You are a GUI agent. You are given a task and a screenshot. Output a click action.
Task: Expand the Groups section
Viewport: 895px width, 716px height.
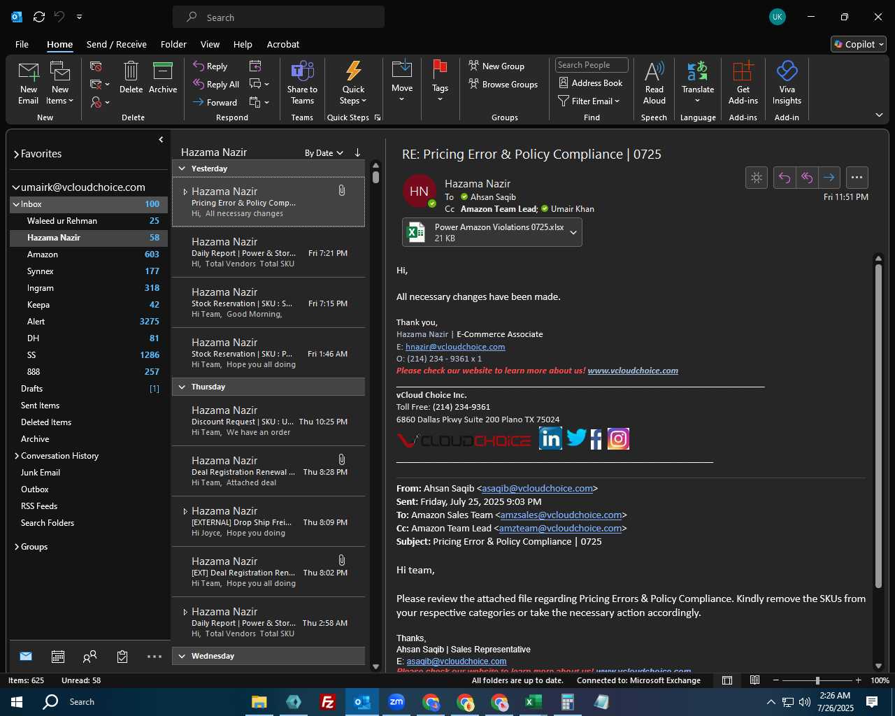point(16,547)
